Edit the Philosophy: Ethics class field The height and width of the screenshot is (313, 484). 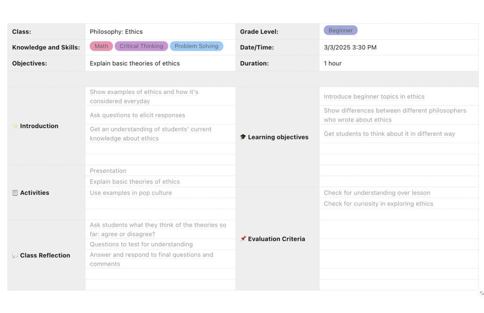tap(116, 32)
